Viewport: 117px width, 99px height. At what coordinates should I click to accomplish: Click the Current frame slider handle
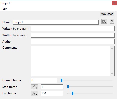(62, 80)
